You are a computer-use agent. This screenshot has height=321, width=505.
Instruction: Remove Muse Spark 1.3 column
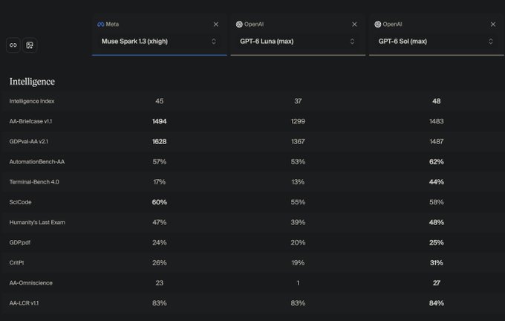216,25
